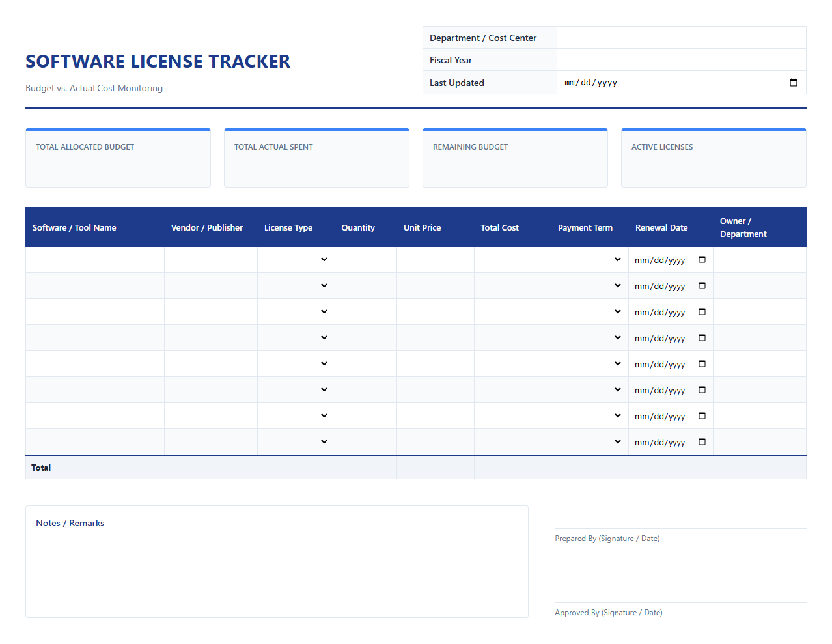This screenshot has width=832, height=644.
Task: Expand the License Type dropdown in the first row
Action: tap(296, 260)
